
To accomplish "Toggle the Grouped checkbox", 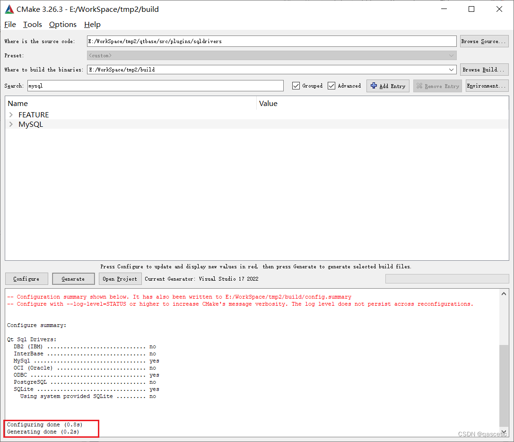I will point(296,86).
